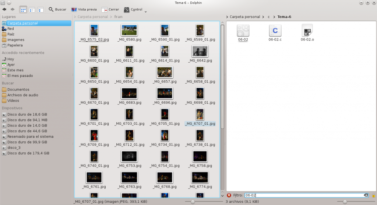Select _MG_6774.jpg thumbnail
377x205 pixels.
[x=200, y=177]
